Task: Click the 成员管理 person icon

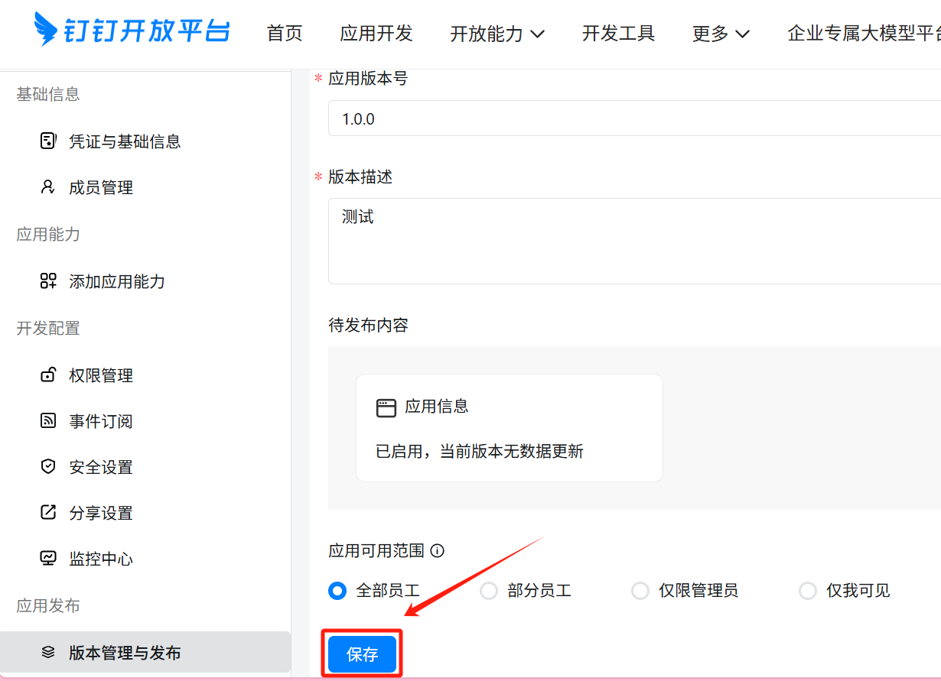Action: coord(48,187)
